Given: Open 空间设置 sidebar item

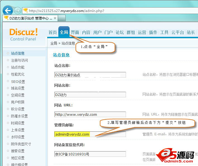Looking at the screenshot, I should coord(18,95).
